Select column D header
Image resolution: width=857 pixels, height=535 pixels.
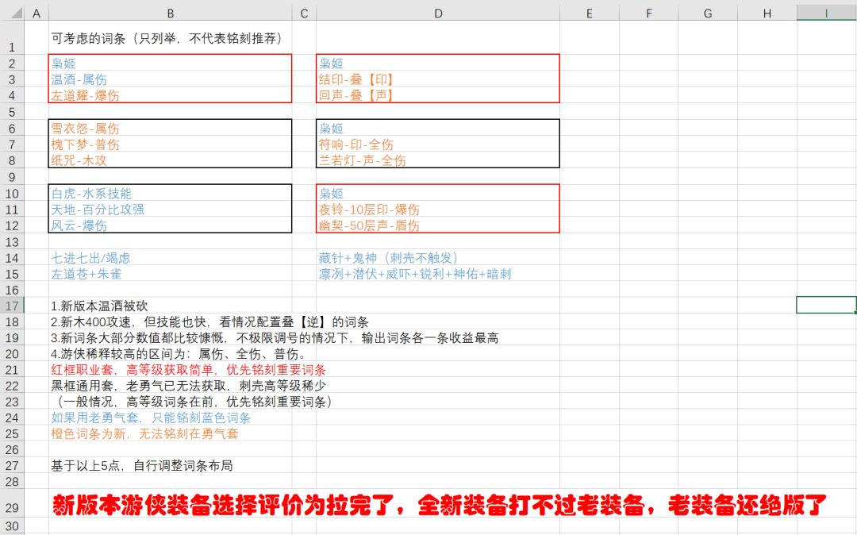click(x=438, y=13)
